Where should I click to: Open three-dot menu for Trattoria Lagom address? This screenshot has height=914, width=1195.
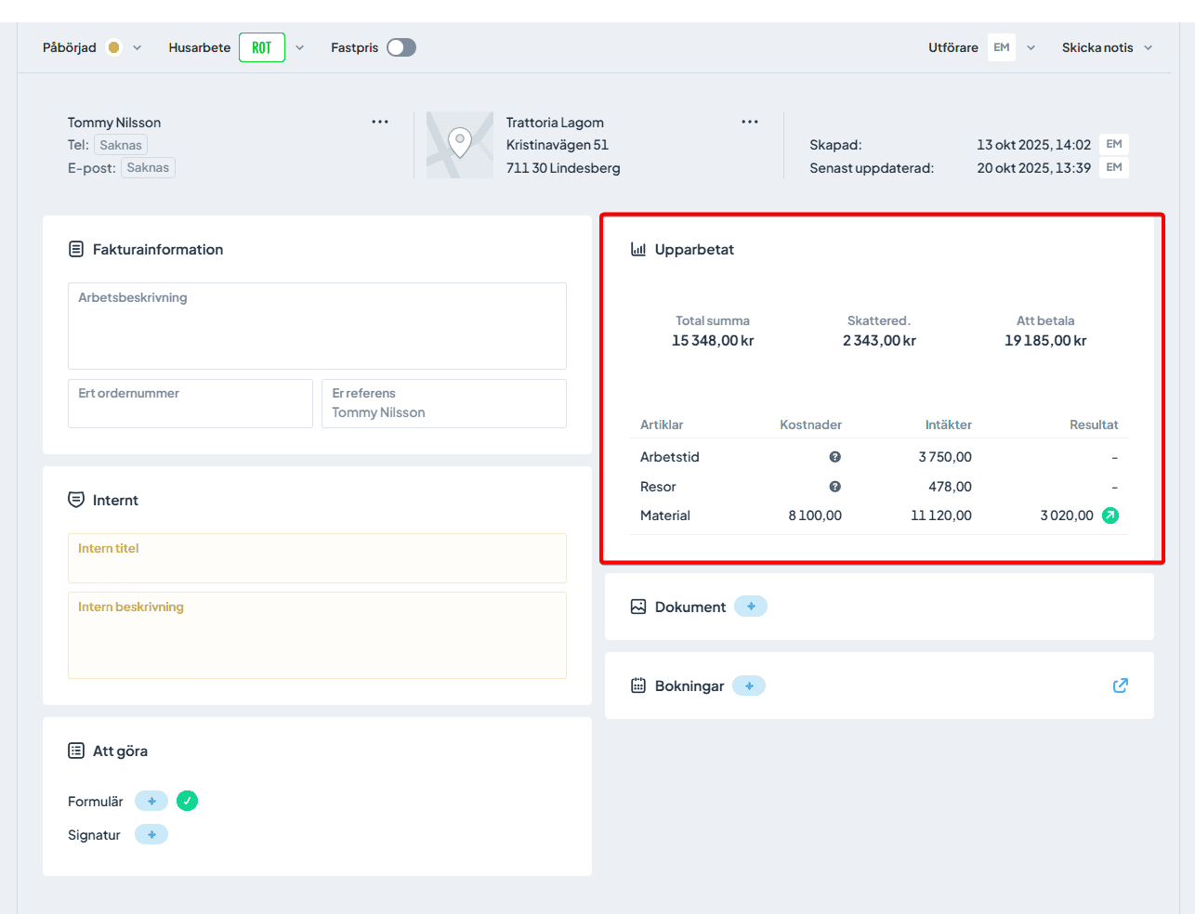[750, 122]
